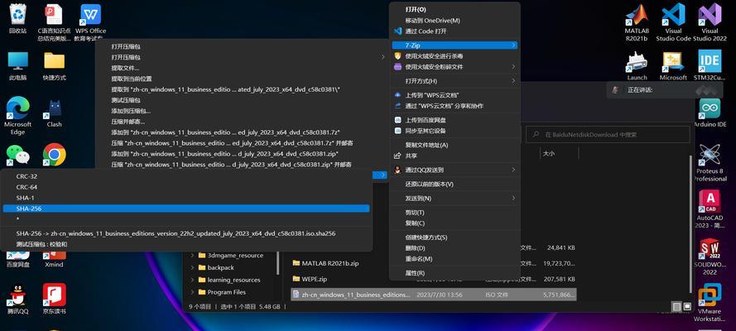
Task: Launch the STM32Cu... IDE desktop shortcut
Action: coord(710,65)
